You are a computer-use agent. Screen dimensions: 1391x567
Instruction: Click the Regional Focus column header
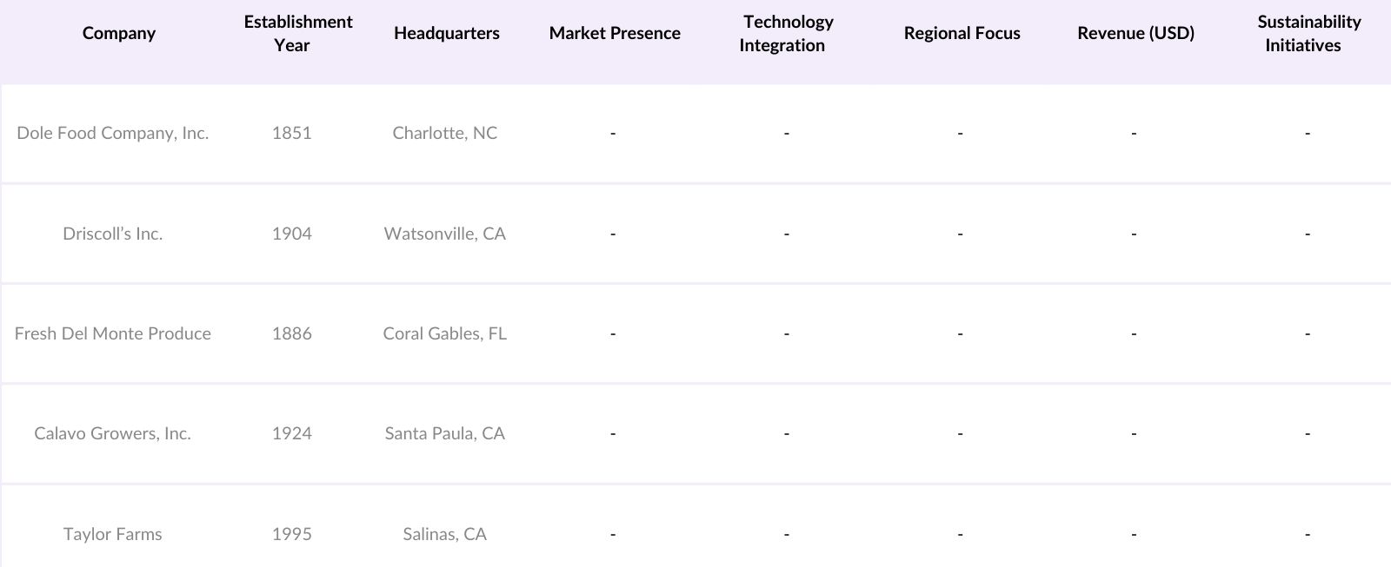click(962, 34)
